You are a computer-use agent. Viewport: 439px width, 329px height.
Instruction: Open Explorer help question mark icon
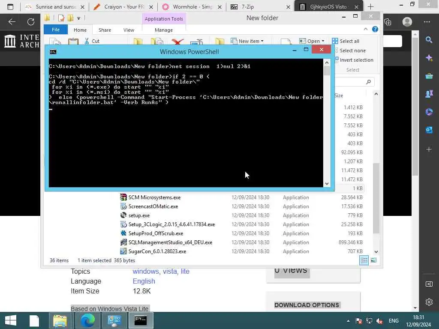[x=375, y=29]
